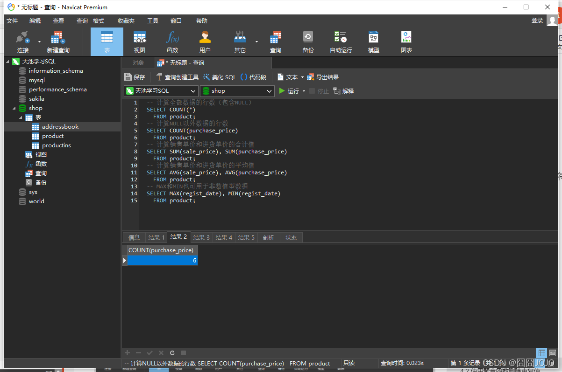562x372 pixels.
Task: Open the 天池学习SQL connection dropdown
Action: coord(161,91)
